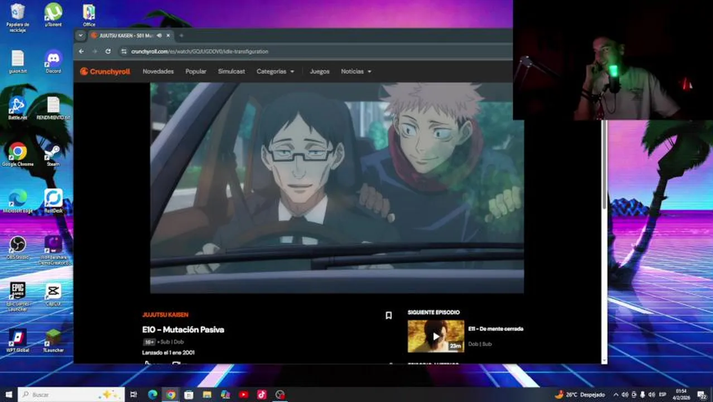This screenshot has height=402, width=713.
Task: Open the Steam desktop shortcut
Action: 53,155
